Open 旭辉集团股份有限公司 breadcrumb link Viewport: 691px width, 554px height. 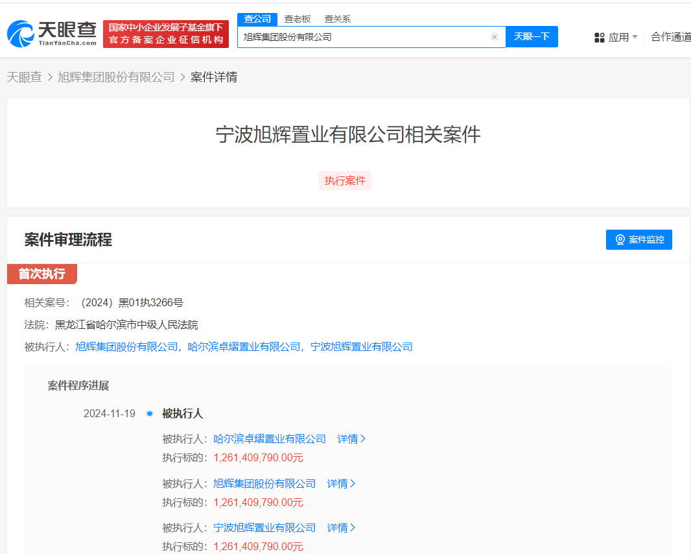coord(116,77)
